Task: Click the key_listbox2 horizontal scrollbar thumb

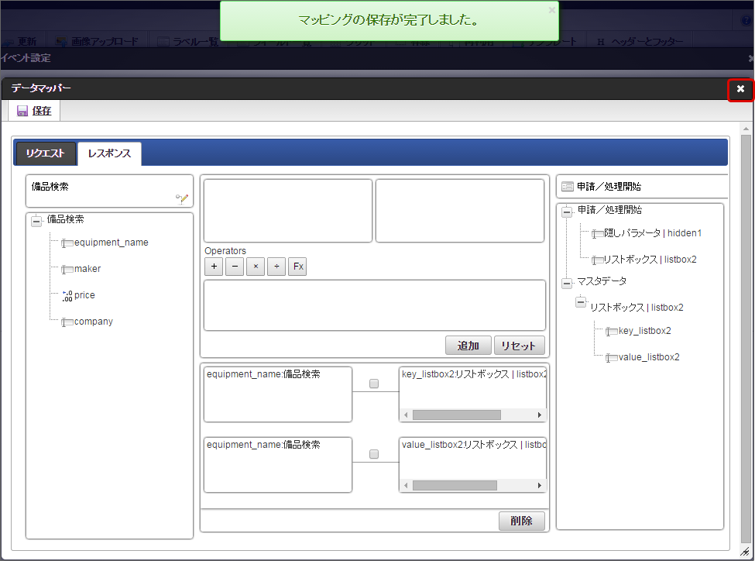Action: coord(456,415)
